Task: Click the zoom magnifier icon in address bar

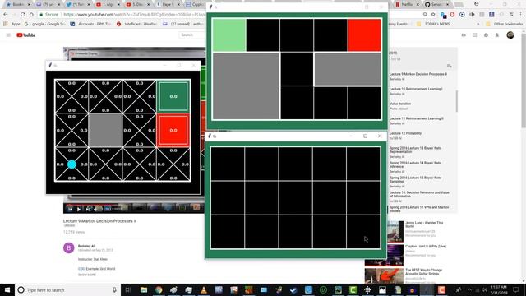Action: pyautogui.click(x=425, y=15)
